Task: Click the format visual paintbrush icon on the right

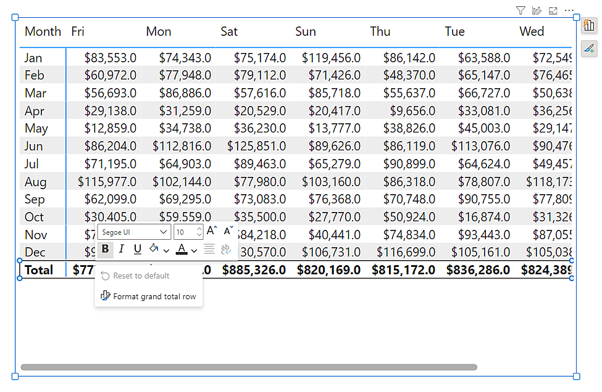Action: click(589, 48)
